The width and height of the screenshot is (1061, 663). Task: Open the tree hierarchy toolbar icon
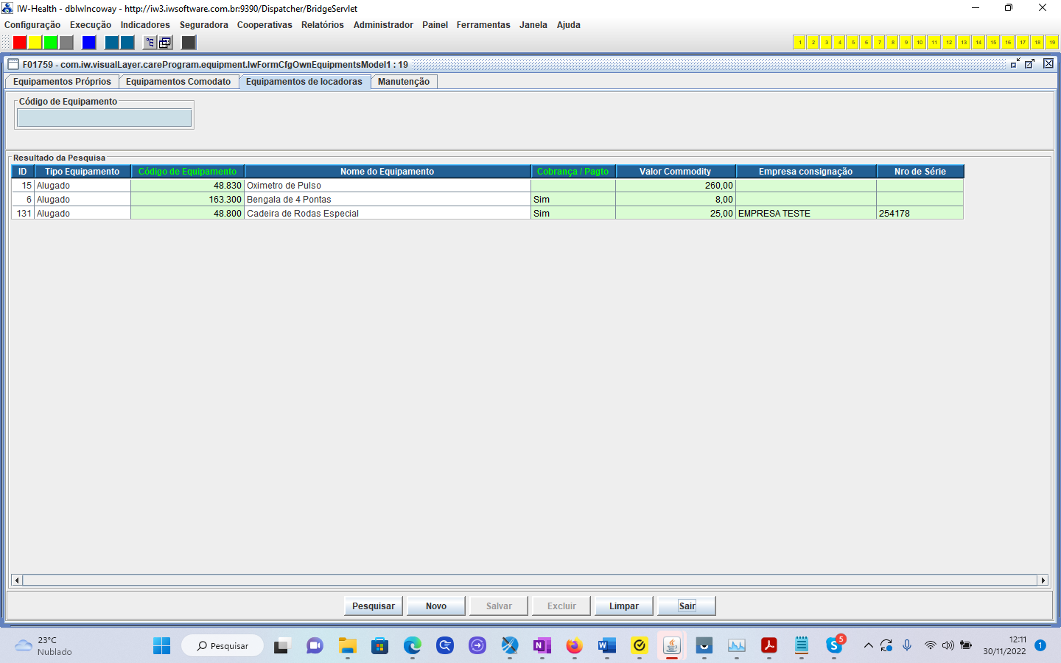(150, 43)
